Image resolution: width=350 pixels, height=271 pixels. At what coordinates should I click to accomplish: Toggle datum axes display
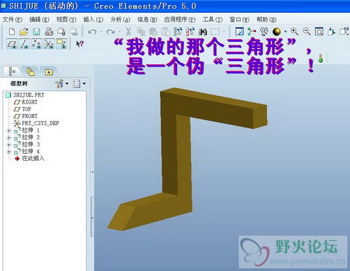point(24,44)
